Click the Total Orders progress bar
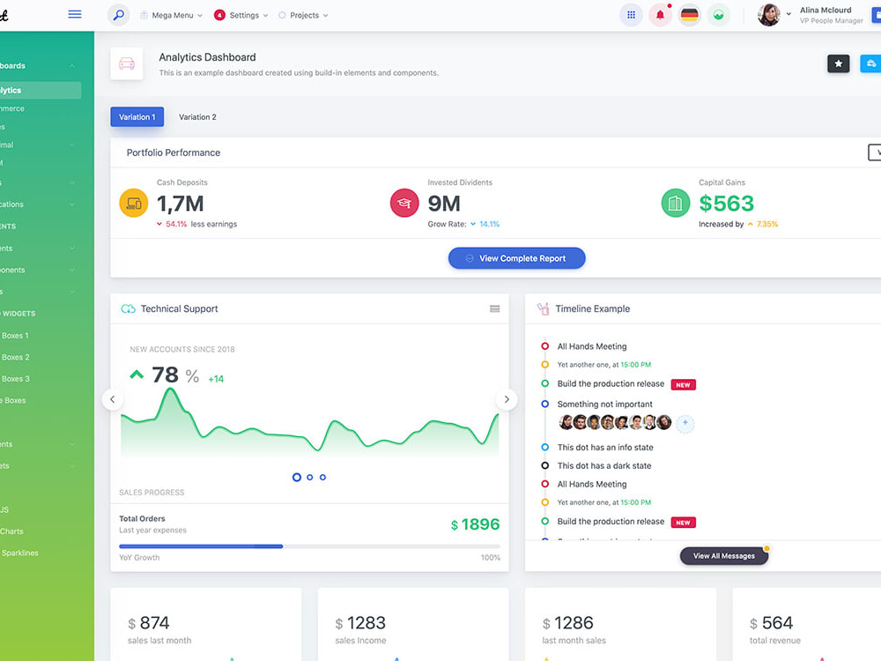This screenshot has width=881, height=661. (309, 546)
